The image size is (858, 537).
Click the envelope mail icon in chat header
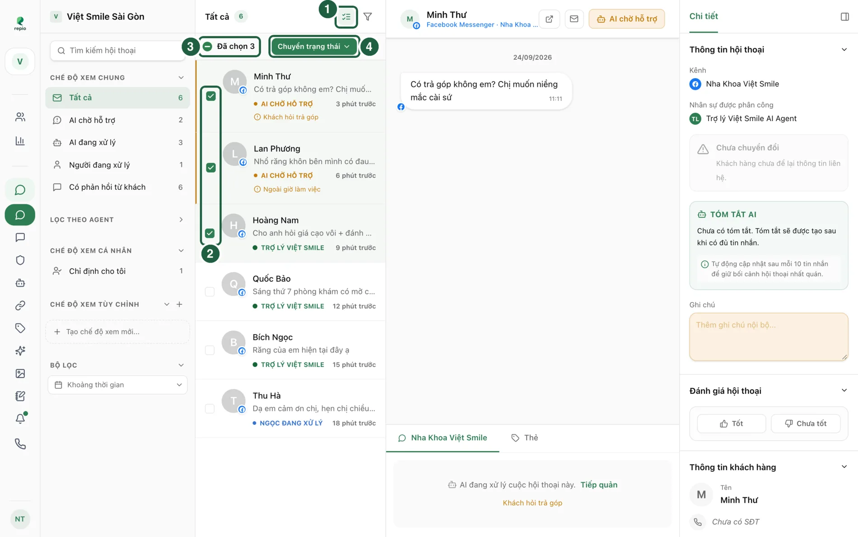tap(574, 19)
